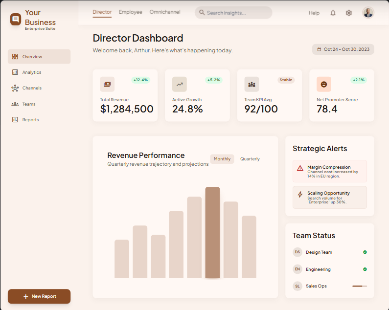Viewport: 389px width, 310px height.
Task: Switch to the Director tab
Action: click(x=102, y=12)
